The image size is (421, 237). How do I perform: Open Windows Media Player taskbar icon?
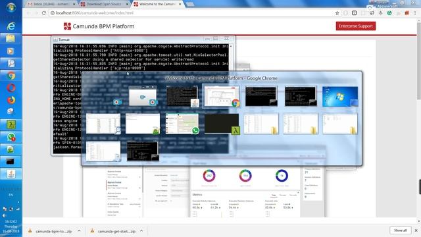pos(11,51)
